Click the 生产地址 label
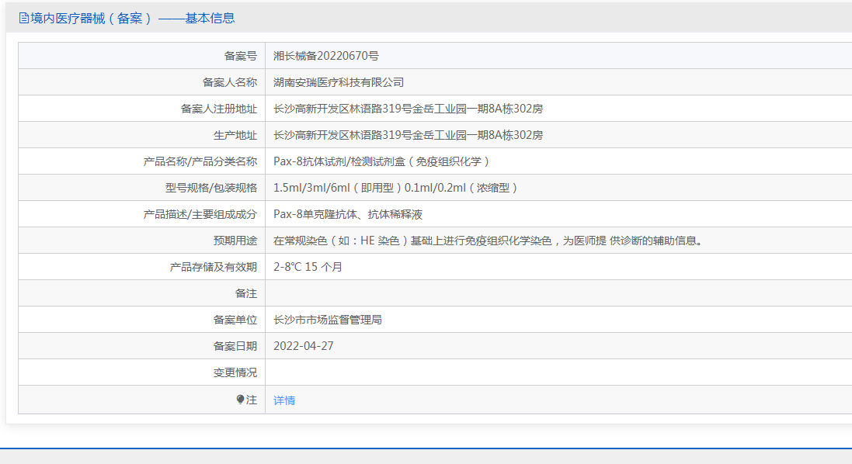Viewport: 852px width, 464px height. pos(235,136)
